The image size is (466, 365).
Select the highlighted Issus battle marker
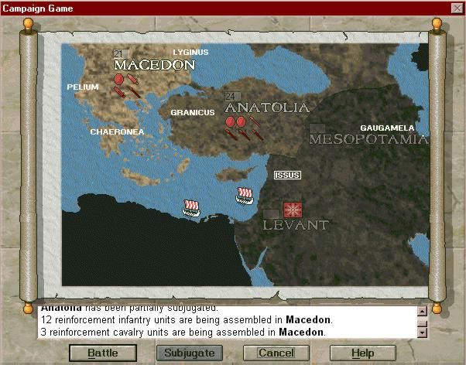pyautogui.click(x=287, y=175)
